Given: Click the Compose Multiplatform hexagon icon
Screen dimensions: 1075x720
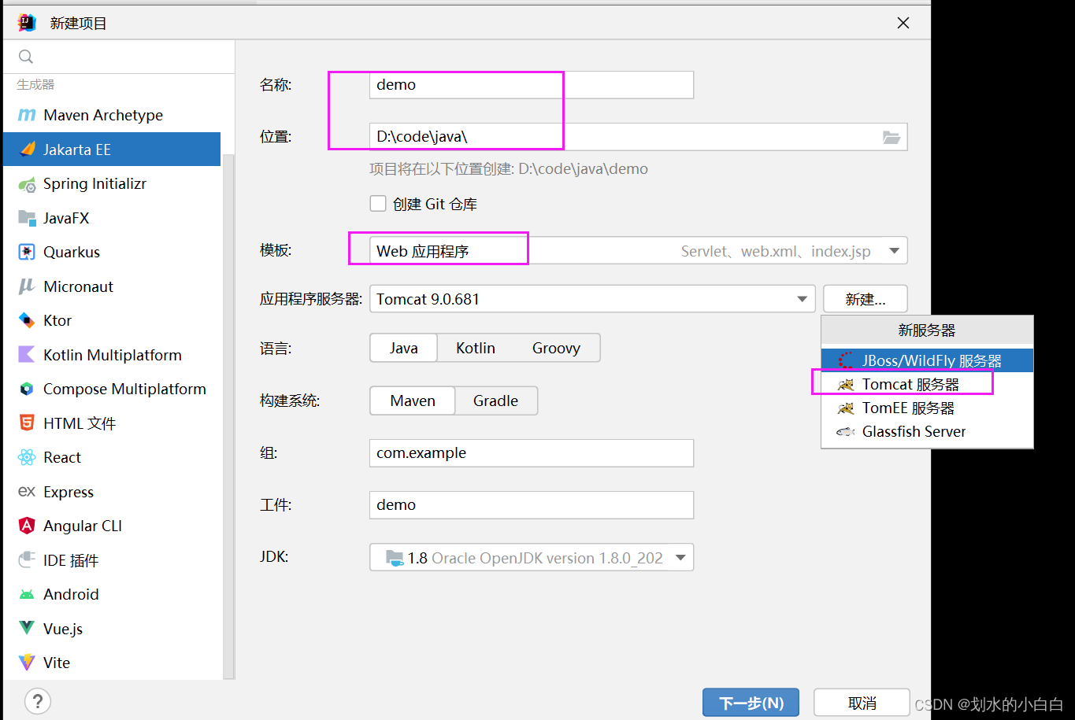Looking at the screenshot, I should click(x=27, y=389).
